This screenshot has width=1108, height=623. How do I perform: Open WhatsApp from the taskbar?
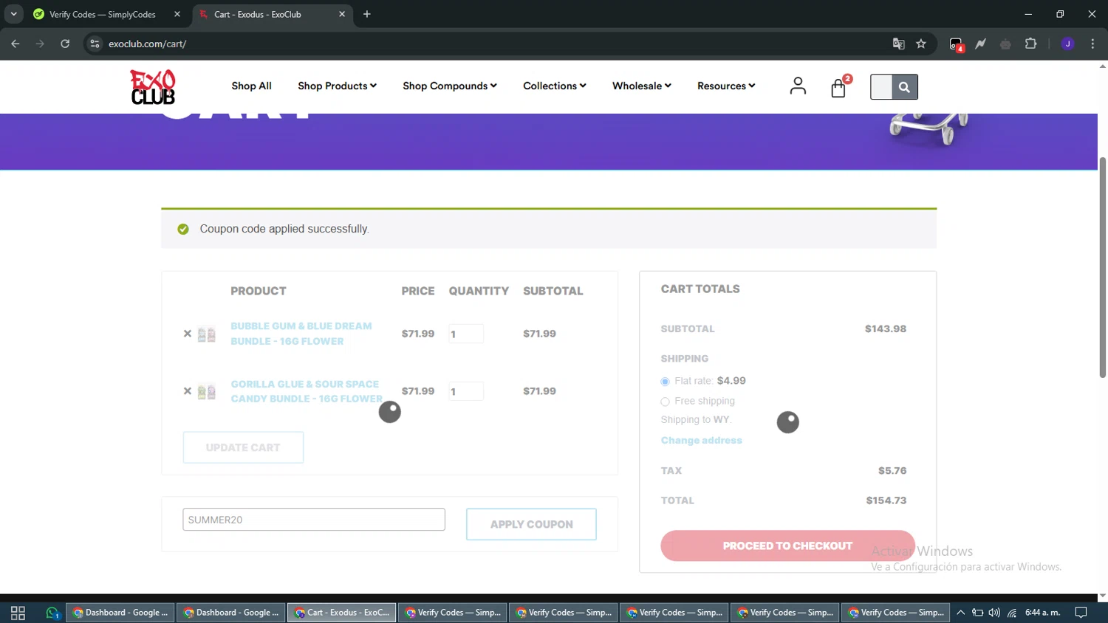pyautogui.click(x=52, y=613)
